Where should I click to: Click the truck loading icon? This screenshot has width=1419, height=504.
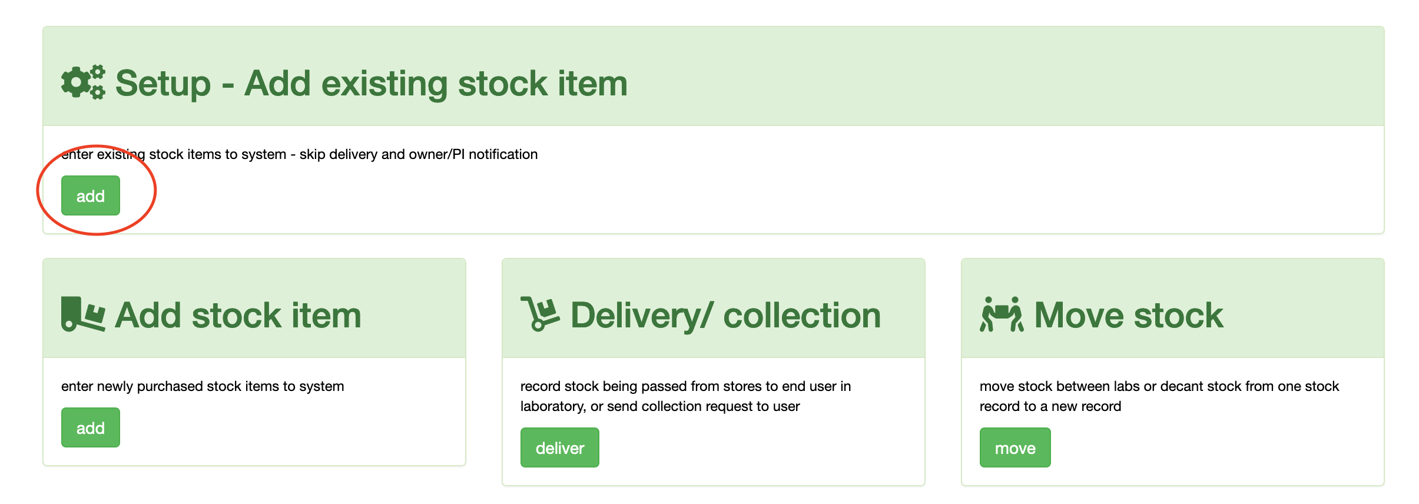(83, 314)
